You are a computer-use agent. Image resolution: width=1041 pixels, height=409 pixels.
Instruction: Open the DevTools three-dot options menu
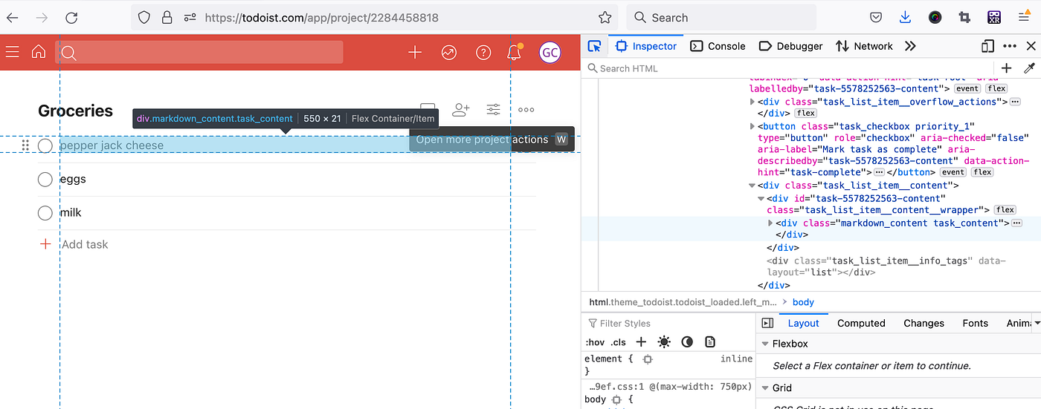point(1009,46)
